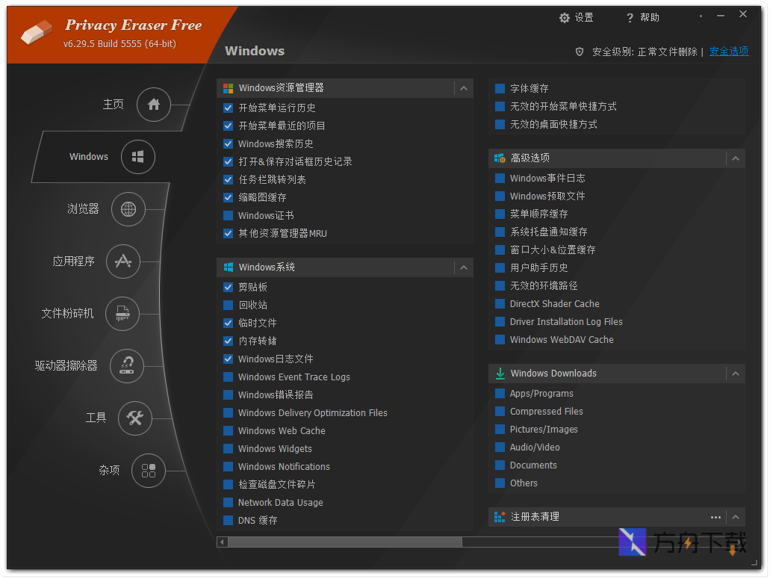Click the 高级选项 gear-window icon

click(500, 158)
